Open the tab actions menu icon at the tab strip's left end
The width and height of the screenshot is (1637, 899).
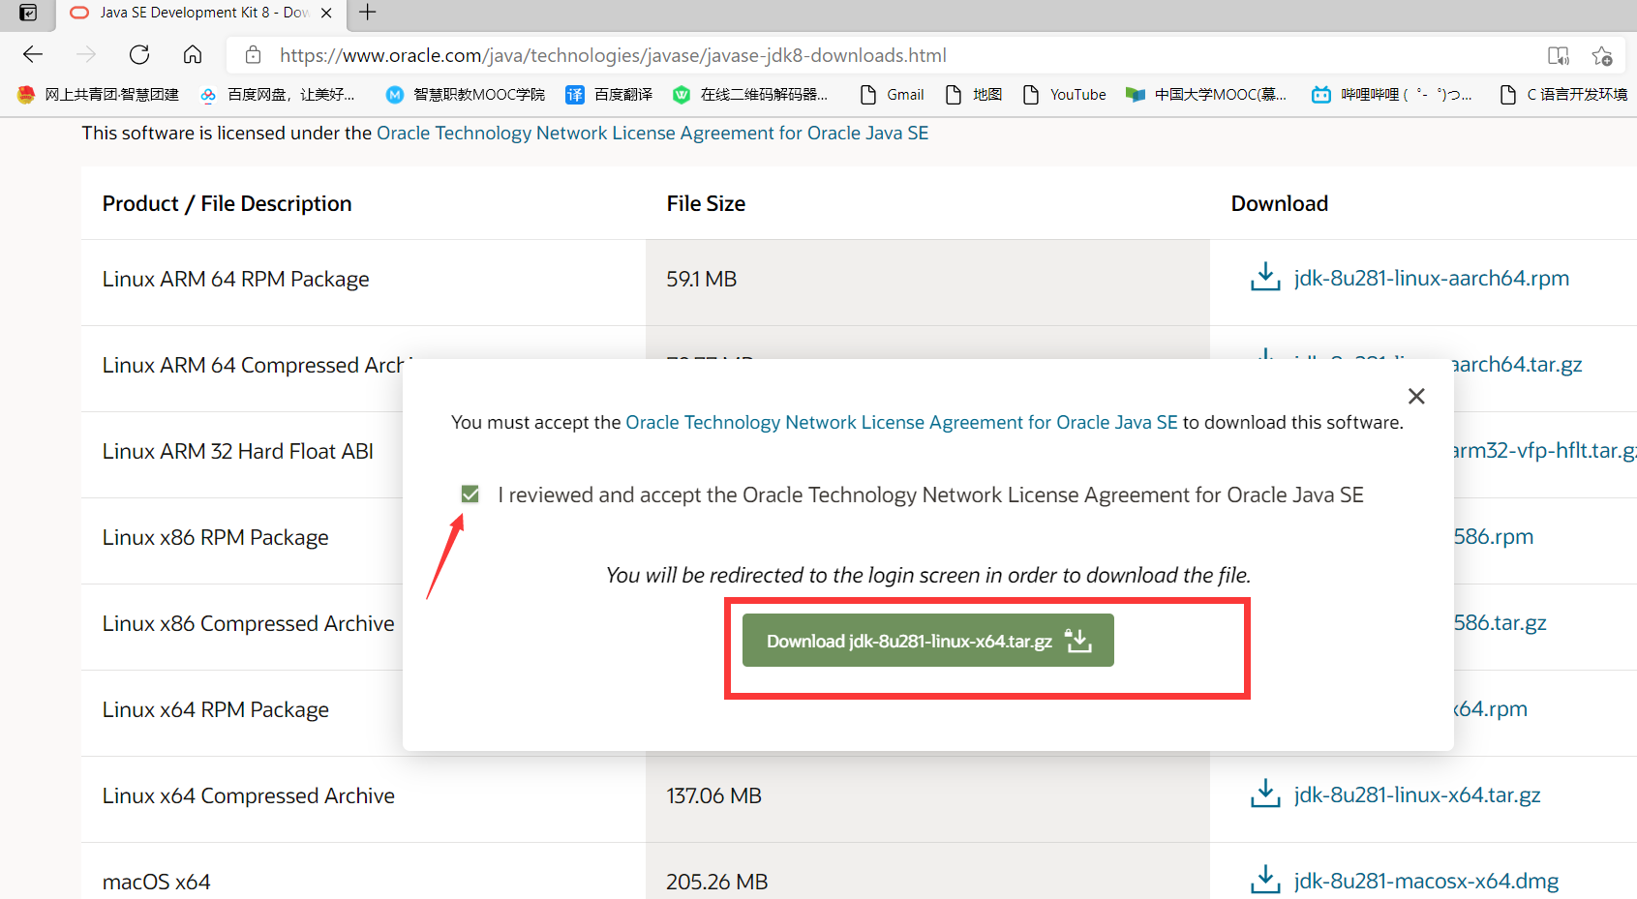point(28,13)
